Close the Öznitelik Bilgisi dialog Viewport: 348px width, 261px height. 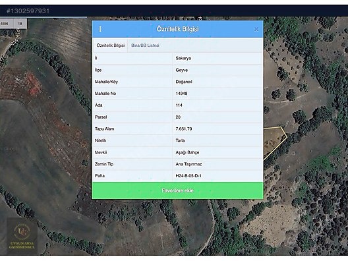[x=256, y=29]
